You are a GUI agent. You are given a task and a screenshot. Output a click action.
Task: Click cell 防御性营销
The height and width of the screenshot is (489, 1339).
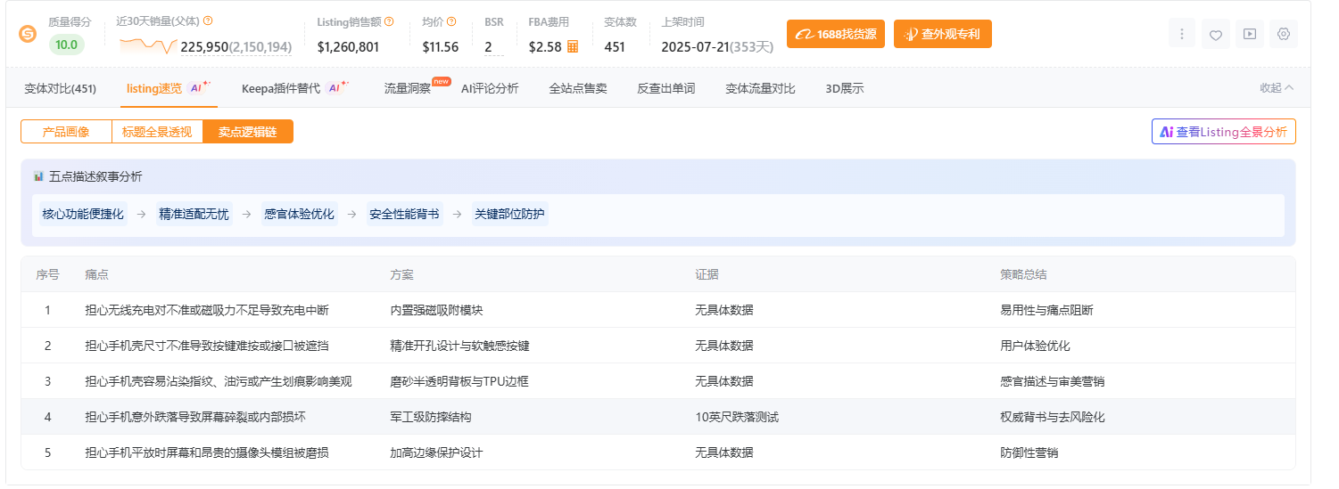click(x=1029, y=452)
